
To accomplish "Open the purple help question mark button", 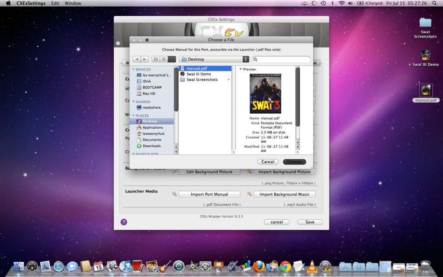I will pyautogui.click(x=124, y=222).
